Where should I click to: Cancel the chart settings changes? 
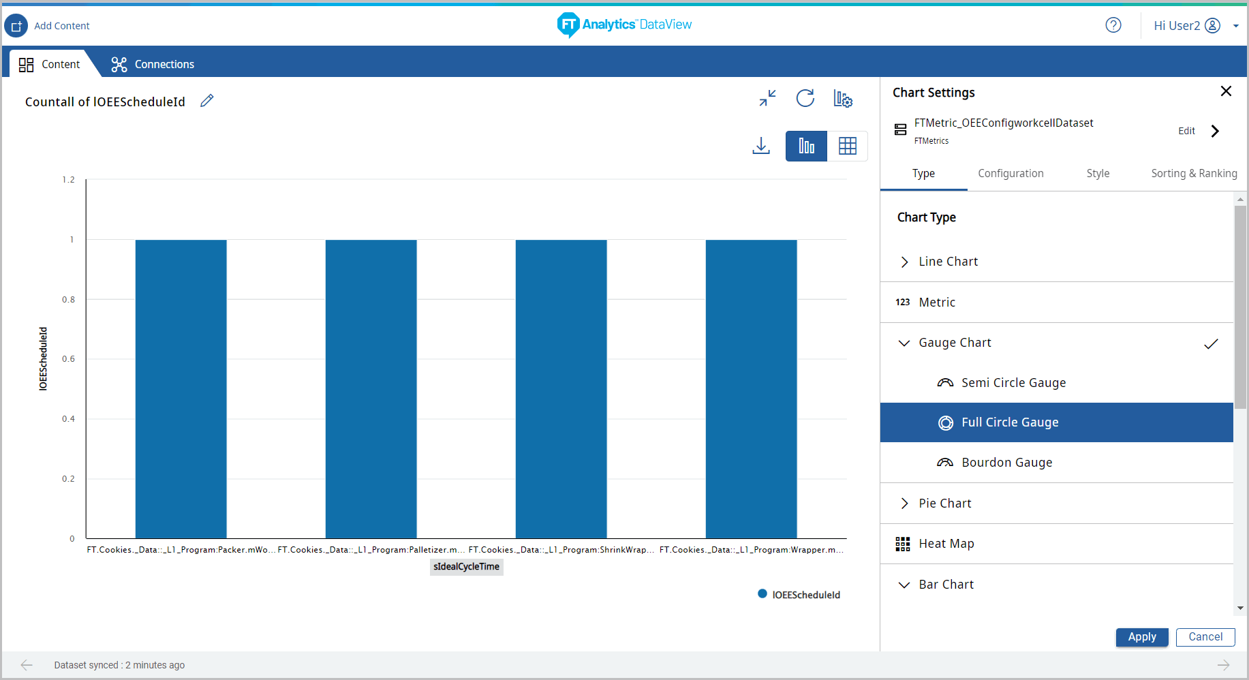click(x=1205, y=636)
